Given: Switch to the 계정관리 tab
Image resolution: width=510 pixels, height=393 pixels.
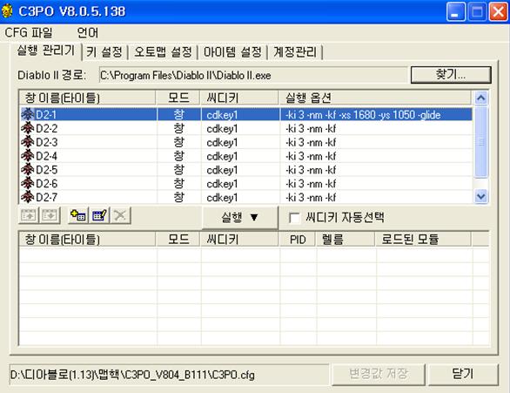Looking at the screenshot, I should (295, 51).
